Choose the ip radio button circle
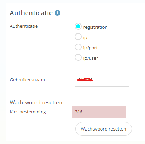Viewport: 145px width, 144px height. pos(78,37)
